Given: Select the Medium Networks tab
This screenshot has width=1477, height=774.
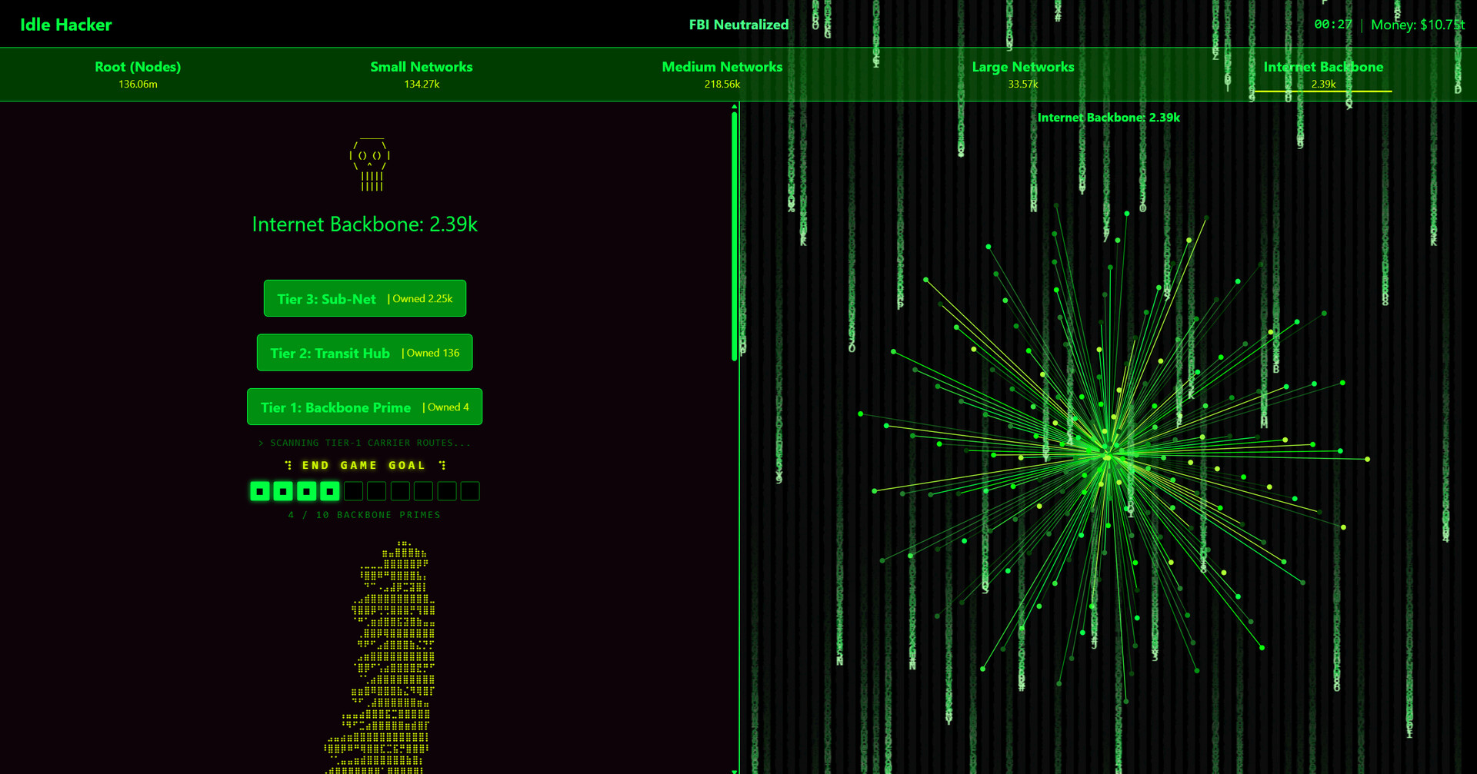Looking at the screenshot, I should (722, 74).
